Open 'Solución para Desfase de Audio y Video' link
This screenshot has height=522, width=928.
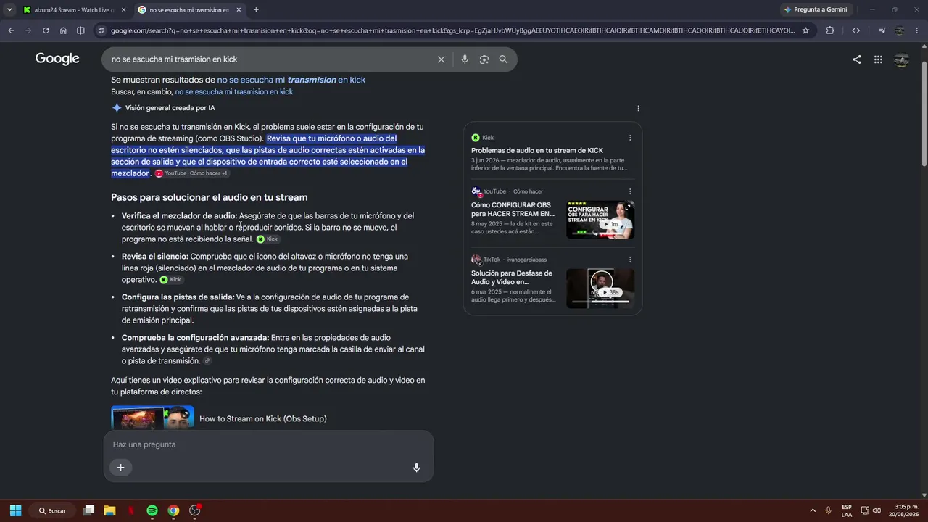click(512, 278)
